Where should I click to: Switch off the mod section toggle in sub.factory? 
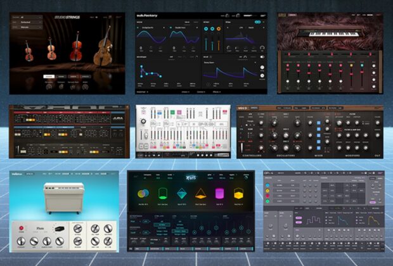tap(262, 57)
